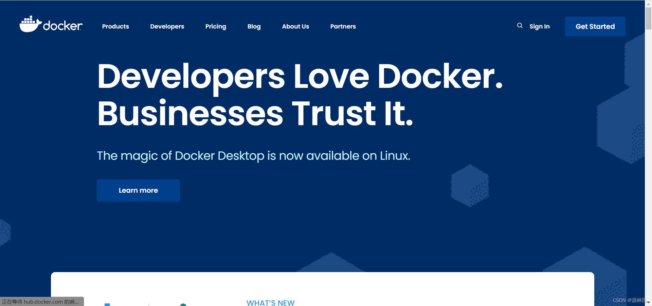Expand the Partners navigation entry
The width and height of the screenshot is (652, 306).
click(x=343, y=26)
